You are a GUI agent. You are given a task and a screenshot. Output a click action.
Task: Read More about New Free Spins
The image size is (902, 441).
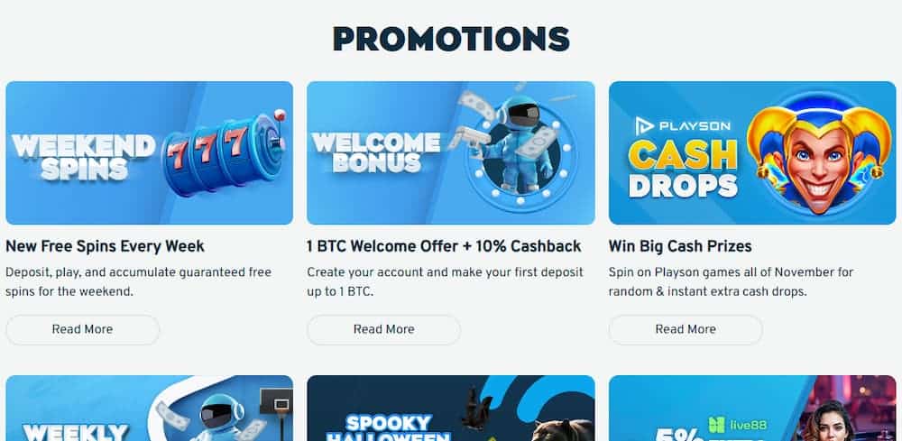tap(82, 329)
